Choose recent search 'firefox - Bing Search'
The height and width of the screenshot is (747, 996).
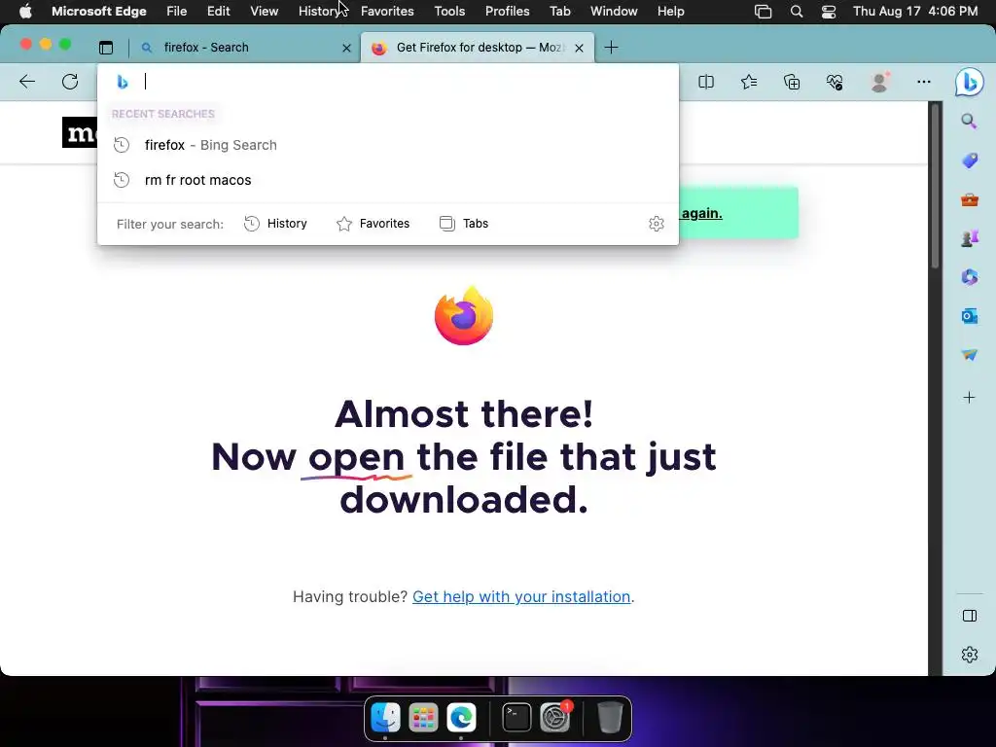pyautogui.click(x=388, y=145)
